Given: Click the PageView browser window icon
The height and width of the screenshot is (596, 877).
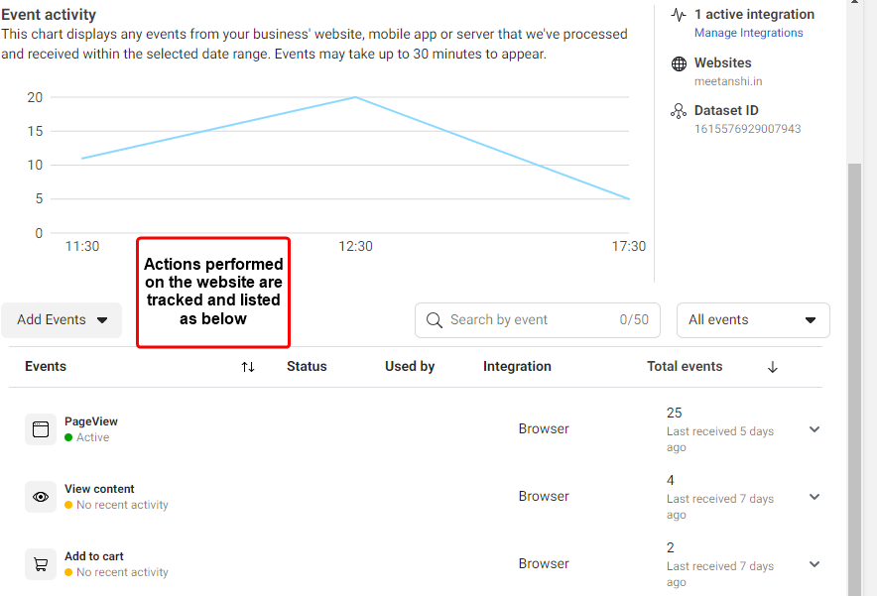Looking at the screenshot, I should [41, 429].
